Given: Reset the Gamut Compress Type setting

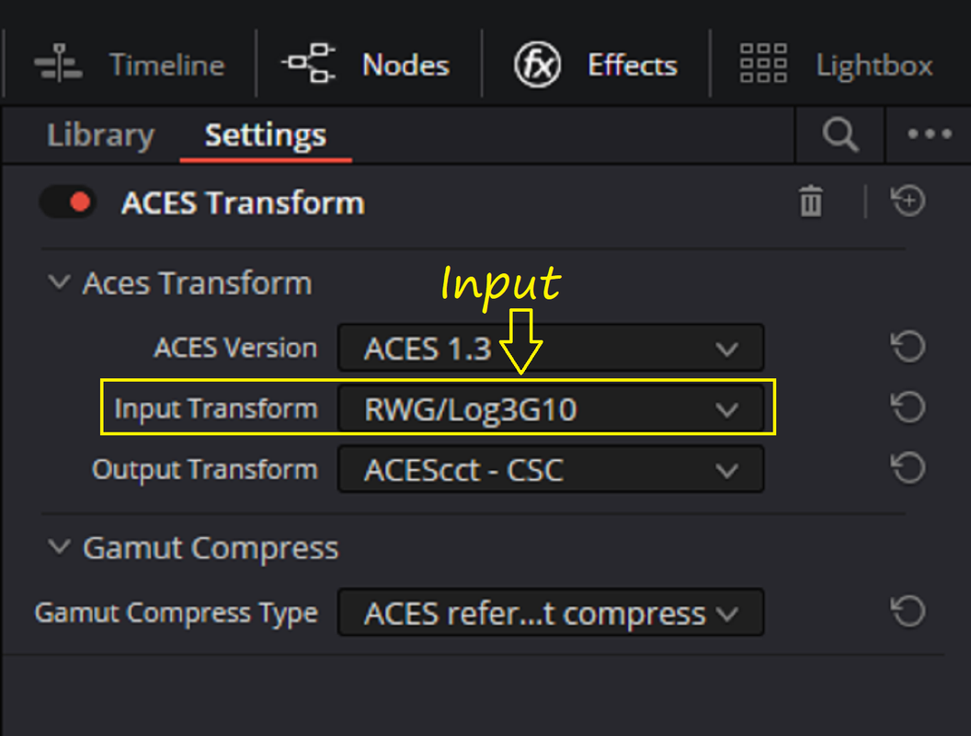Looking at the screenshot, I should [908, 612].
